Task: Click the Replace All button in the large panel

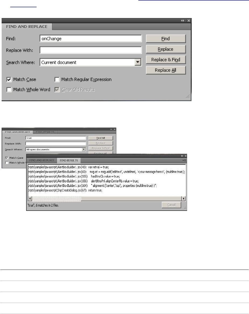Action: coord(166,70)
